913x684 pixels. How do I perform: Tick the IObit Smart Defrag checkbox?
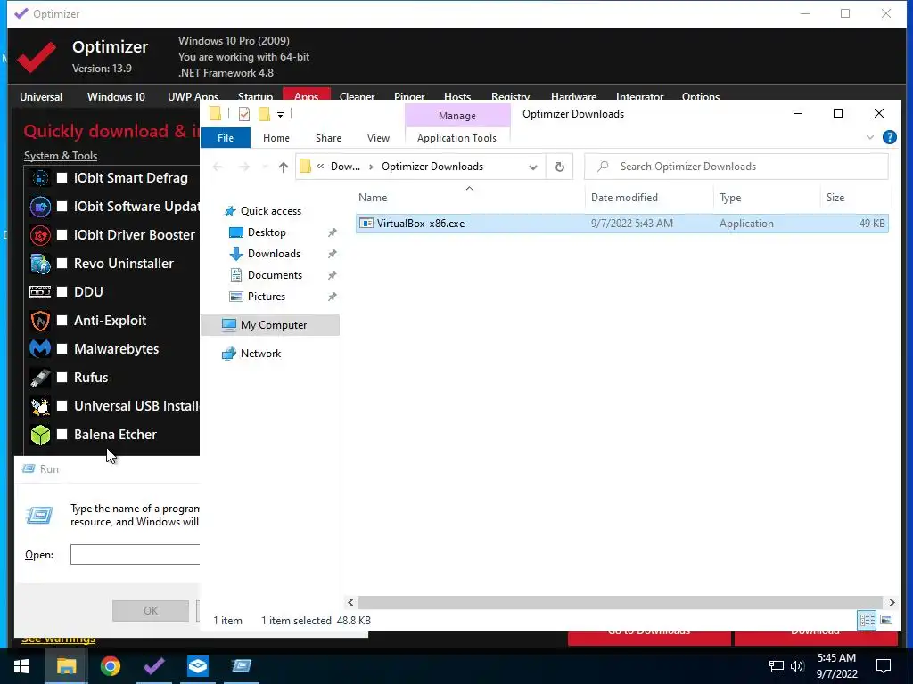[62, 178]
